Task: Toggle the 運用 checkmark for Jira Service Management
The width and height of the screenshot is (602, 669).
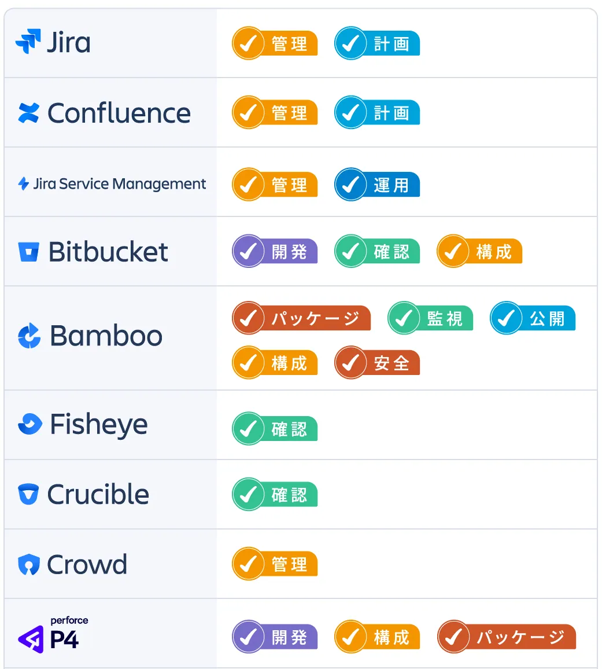Action: pyautogui.click(x=350, y=185)
